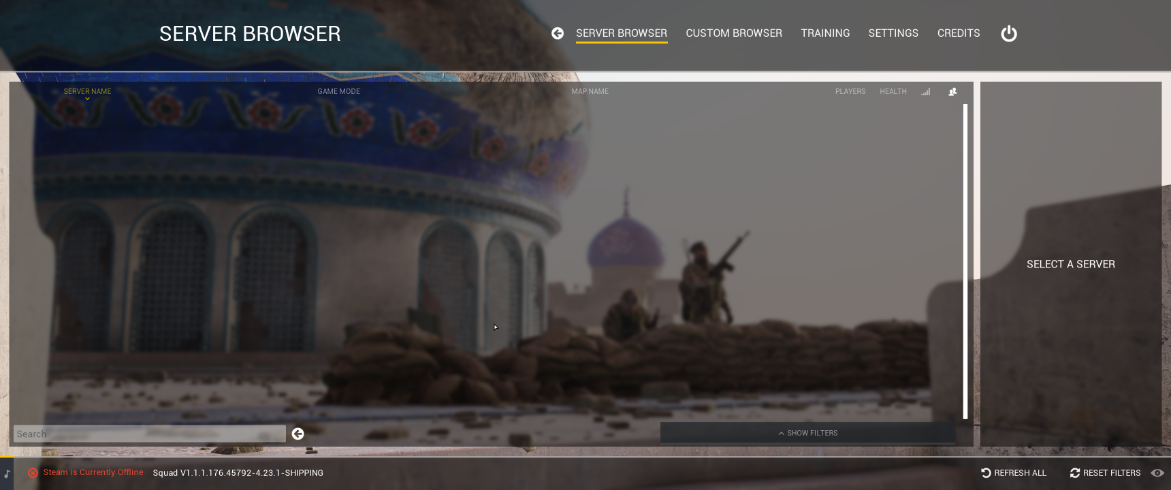Screen dimensions: 1171x490
Task: Sort servers by Server Name column
Action: [87, 91]
